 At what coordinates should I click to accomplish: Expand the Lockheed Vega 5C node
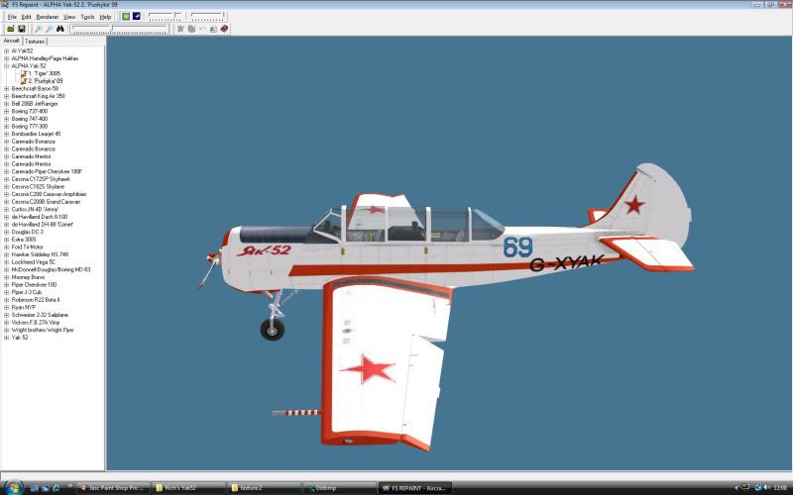tap(7, 262)
